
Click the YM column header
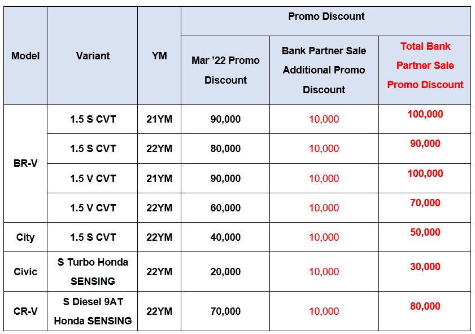point(159,56)
